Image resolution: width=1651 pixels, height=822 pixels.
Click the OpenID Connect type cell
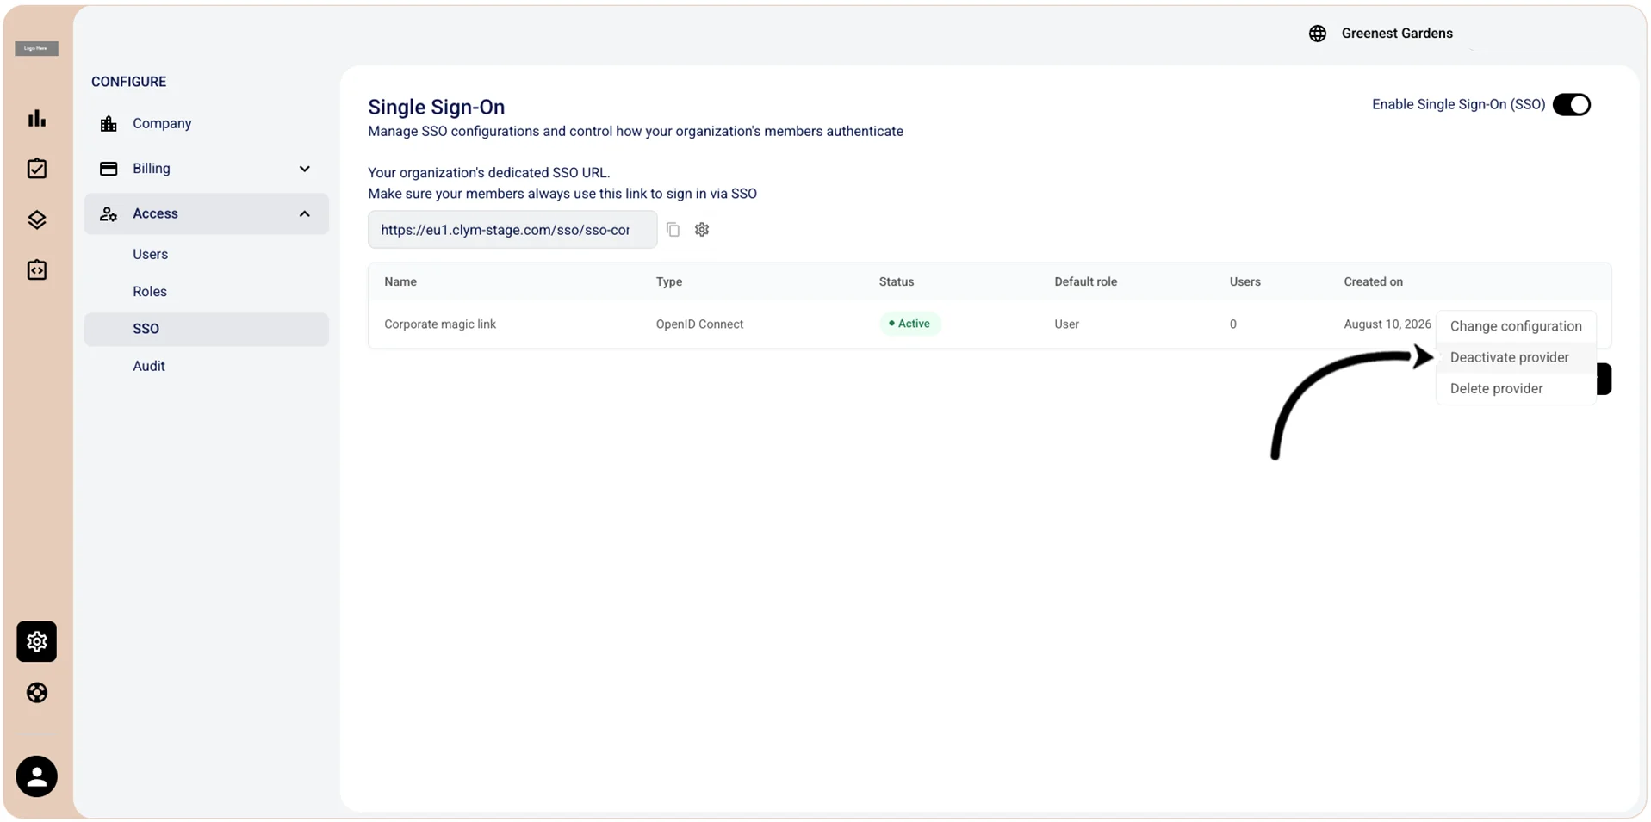[x=699, y=324]
